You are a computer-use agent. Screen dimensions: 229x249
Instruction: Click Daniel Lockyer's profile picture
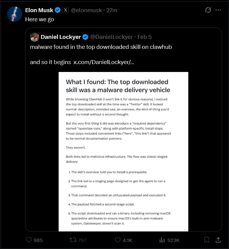click(35, 37)
